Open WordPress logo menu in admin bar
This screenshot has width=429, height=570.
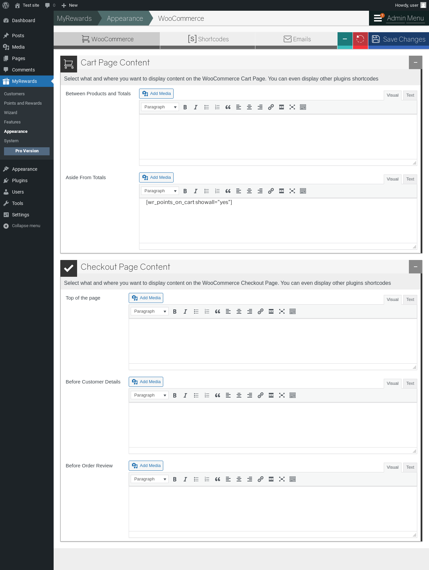click(5, 5)
